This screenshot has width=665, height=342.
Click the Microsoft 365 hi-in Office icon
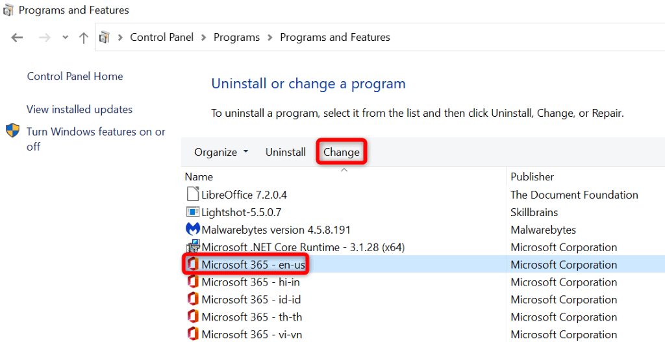click(192, 282)
